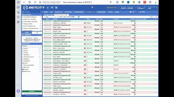Click the Ставка № 45. Одиночная 4.10 row
Viewport: 174px width, 97px height.
coord(100,67)
